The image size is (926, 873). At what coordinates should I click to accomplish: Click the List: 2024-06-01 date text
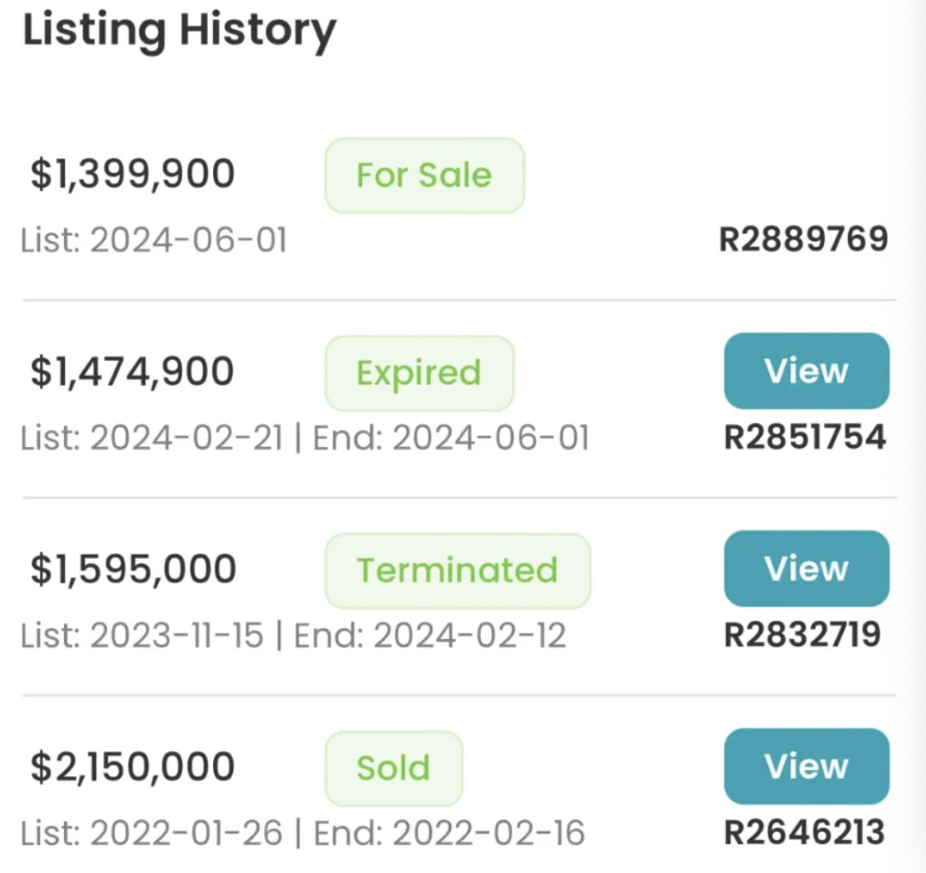click(155, 240)
